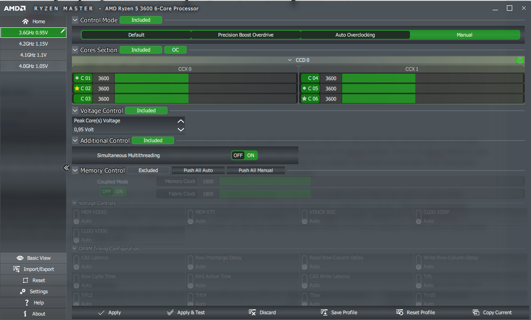
Task: Toggle Cores Section Included button
Action: [x=141, y=50]
